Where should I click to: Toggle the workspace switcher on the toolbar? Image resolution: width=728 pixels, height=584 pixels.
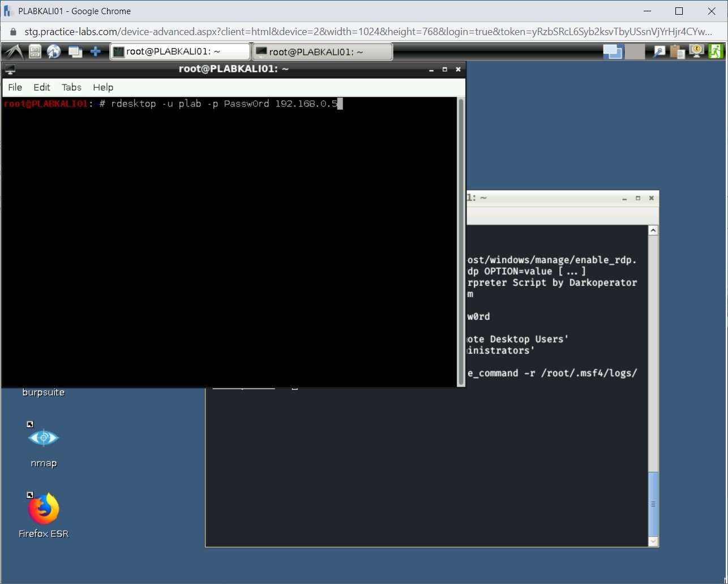tap(75, 51)
